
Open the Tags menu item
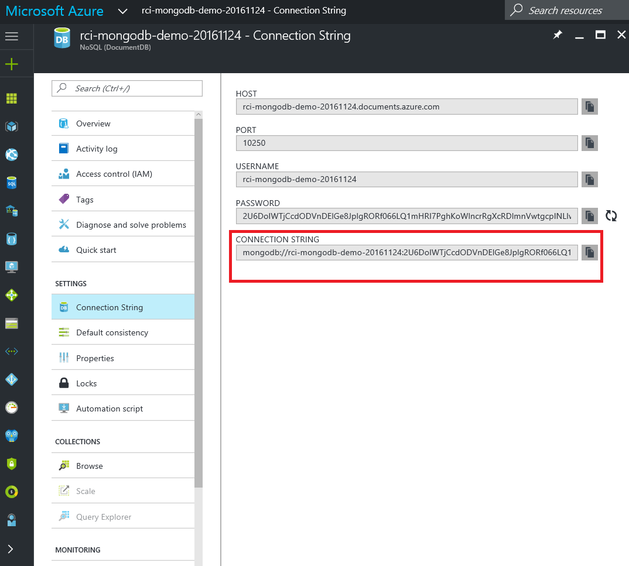[123, 199]
